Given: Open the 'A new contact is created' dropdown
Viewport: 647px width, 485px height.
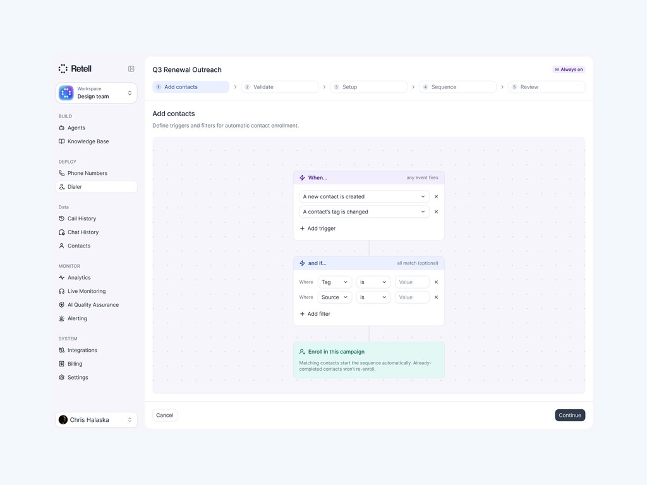Looking at the screenshot, I should (x=364, y=197).
